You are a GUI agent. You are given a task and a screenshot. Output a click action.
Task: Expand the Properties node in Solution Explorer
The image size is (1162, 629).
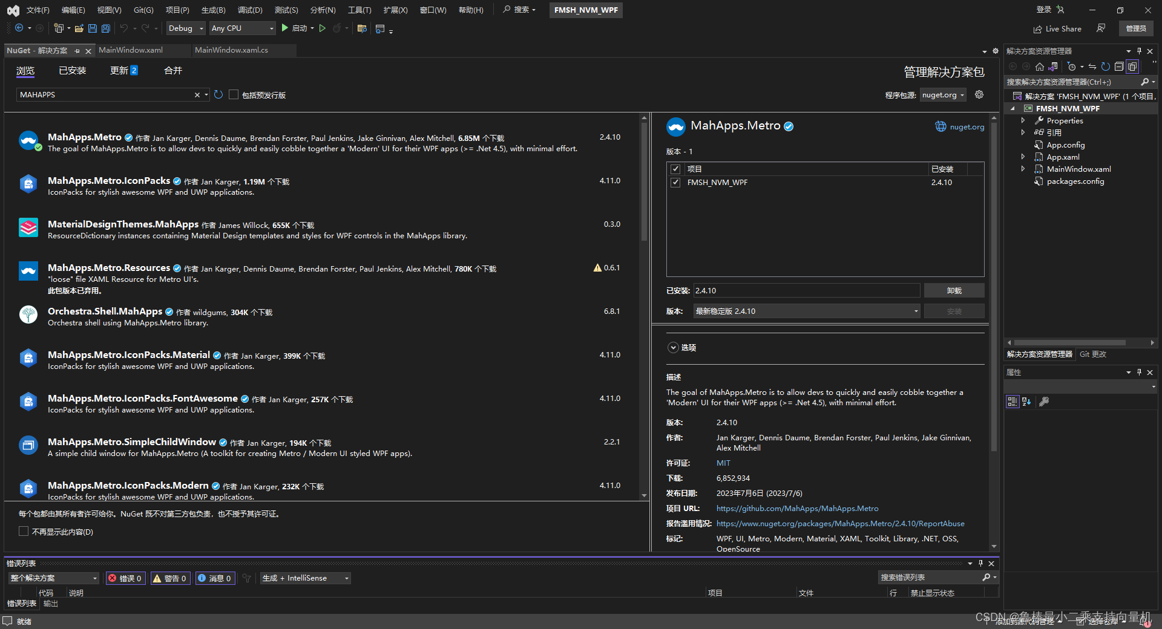(1023, 121)
